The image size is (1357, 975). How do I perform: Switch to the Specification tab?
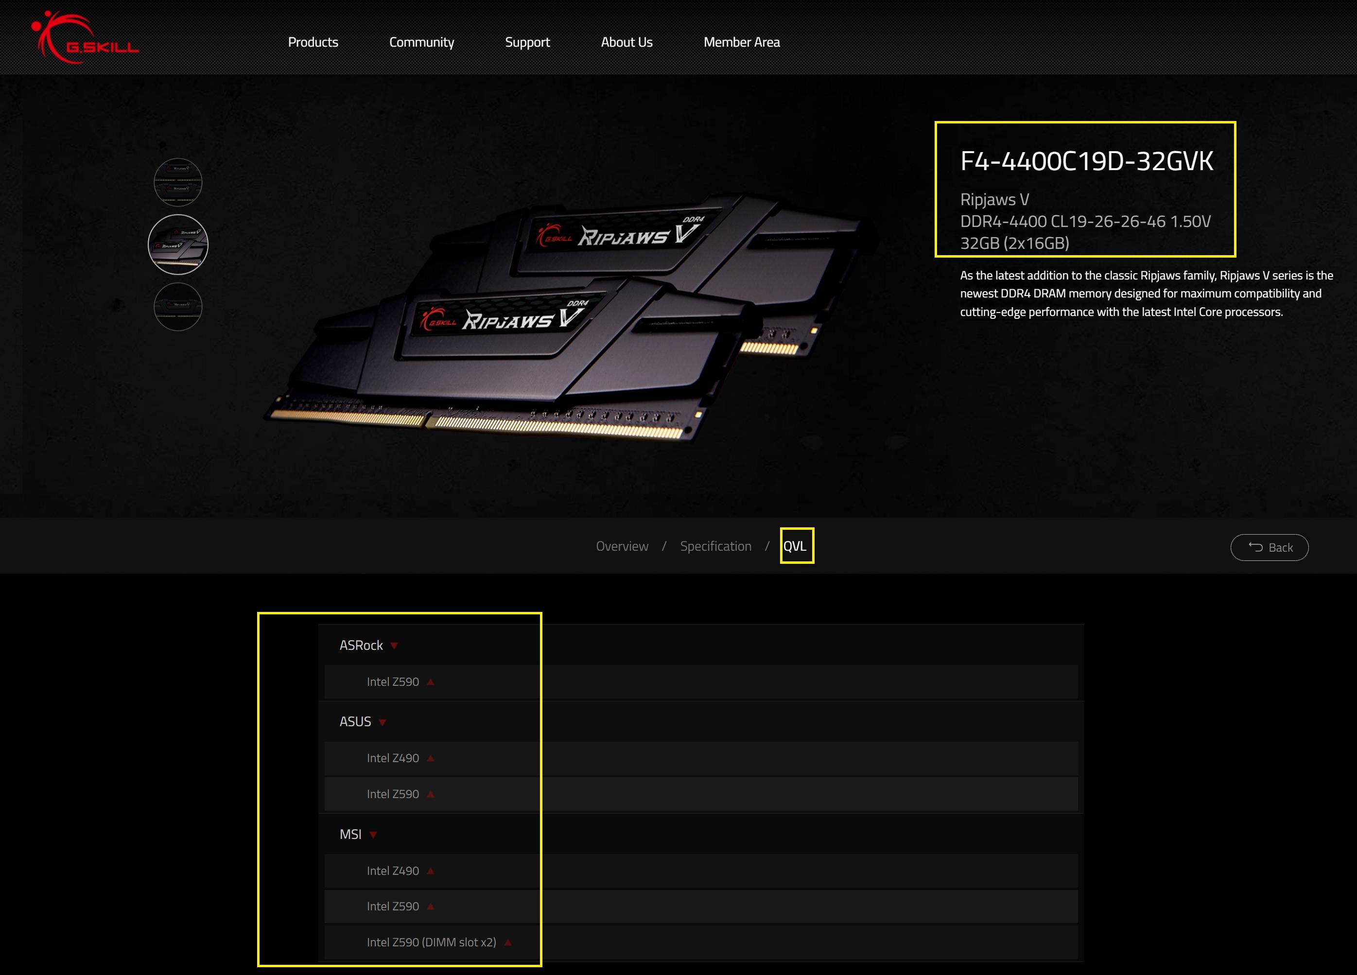[x=715, y=546]
